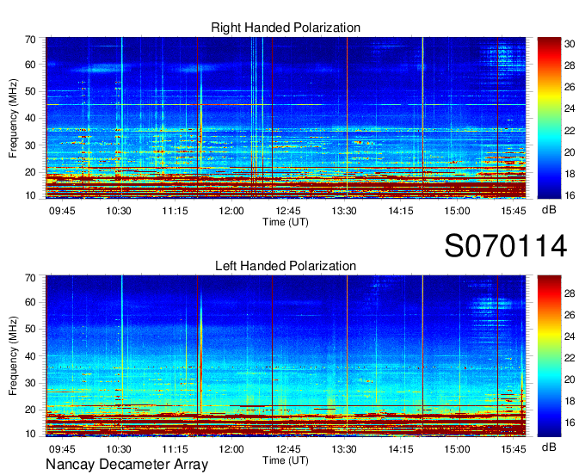Select the "10:30" tick under Left Handed plot

pos(119,449)
